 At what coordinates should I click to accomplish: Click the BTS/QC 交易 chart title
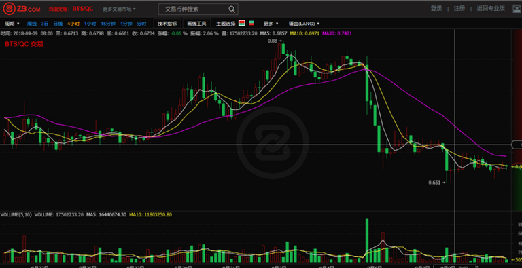[24, 44]
